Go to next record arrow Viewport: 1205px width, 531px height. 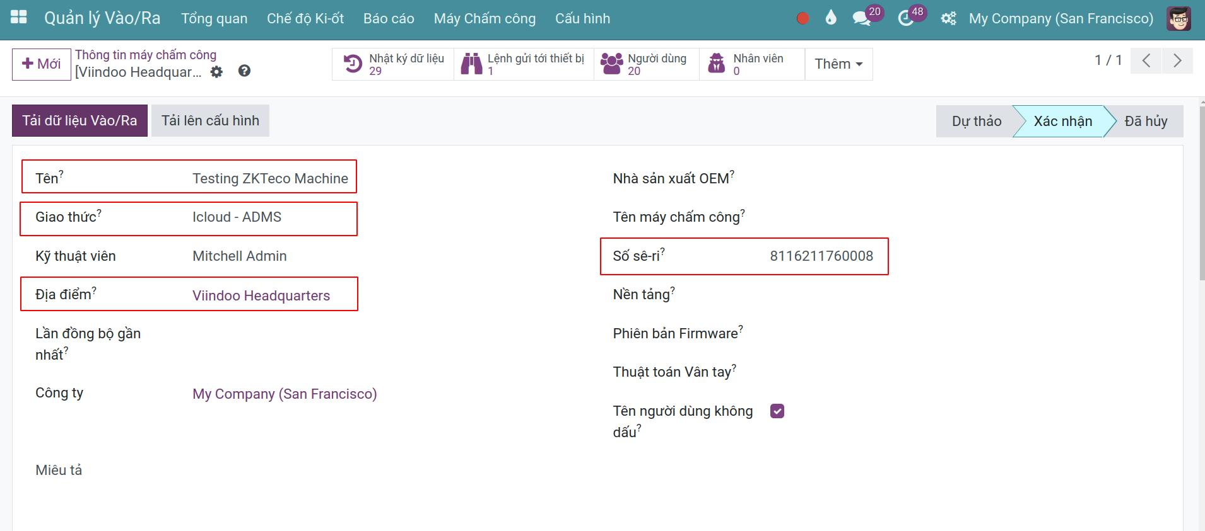[x=1177, y=60]
